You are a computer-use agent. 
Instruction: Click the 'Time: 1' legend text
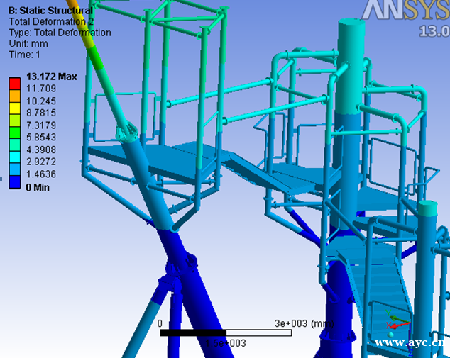[24, 55]
